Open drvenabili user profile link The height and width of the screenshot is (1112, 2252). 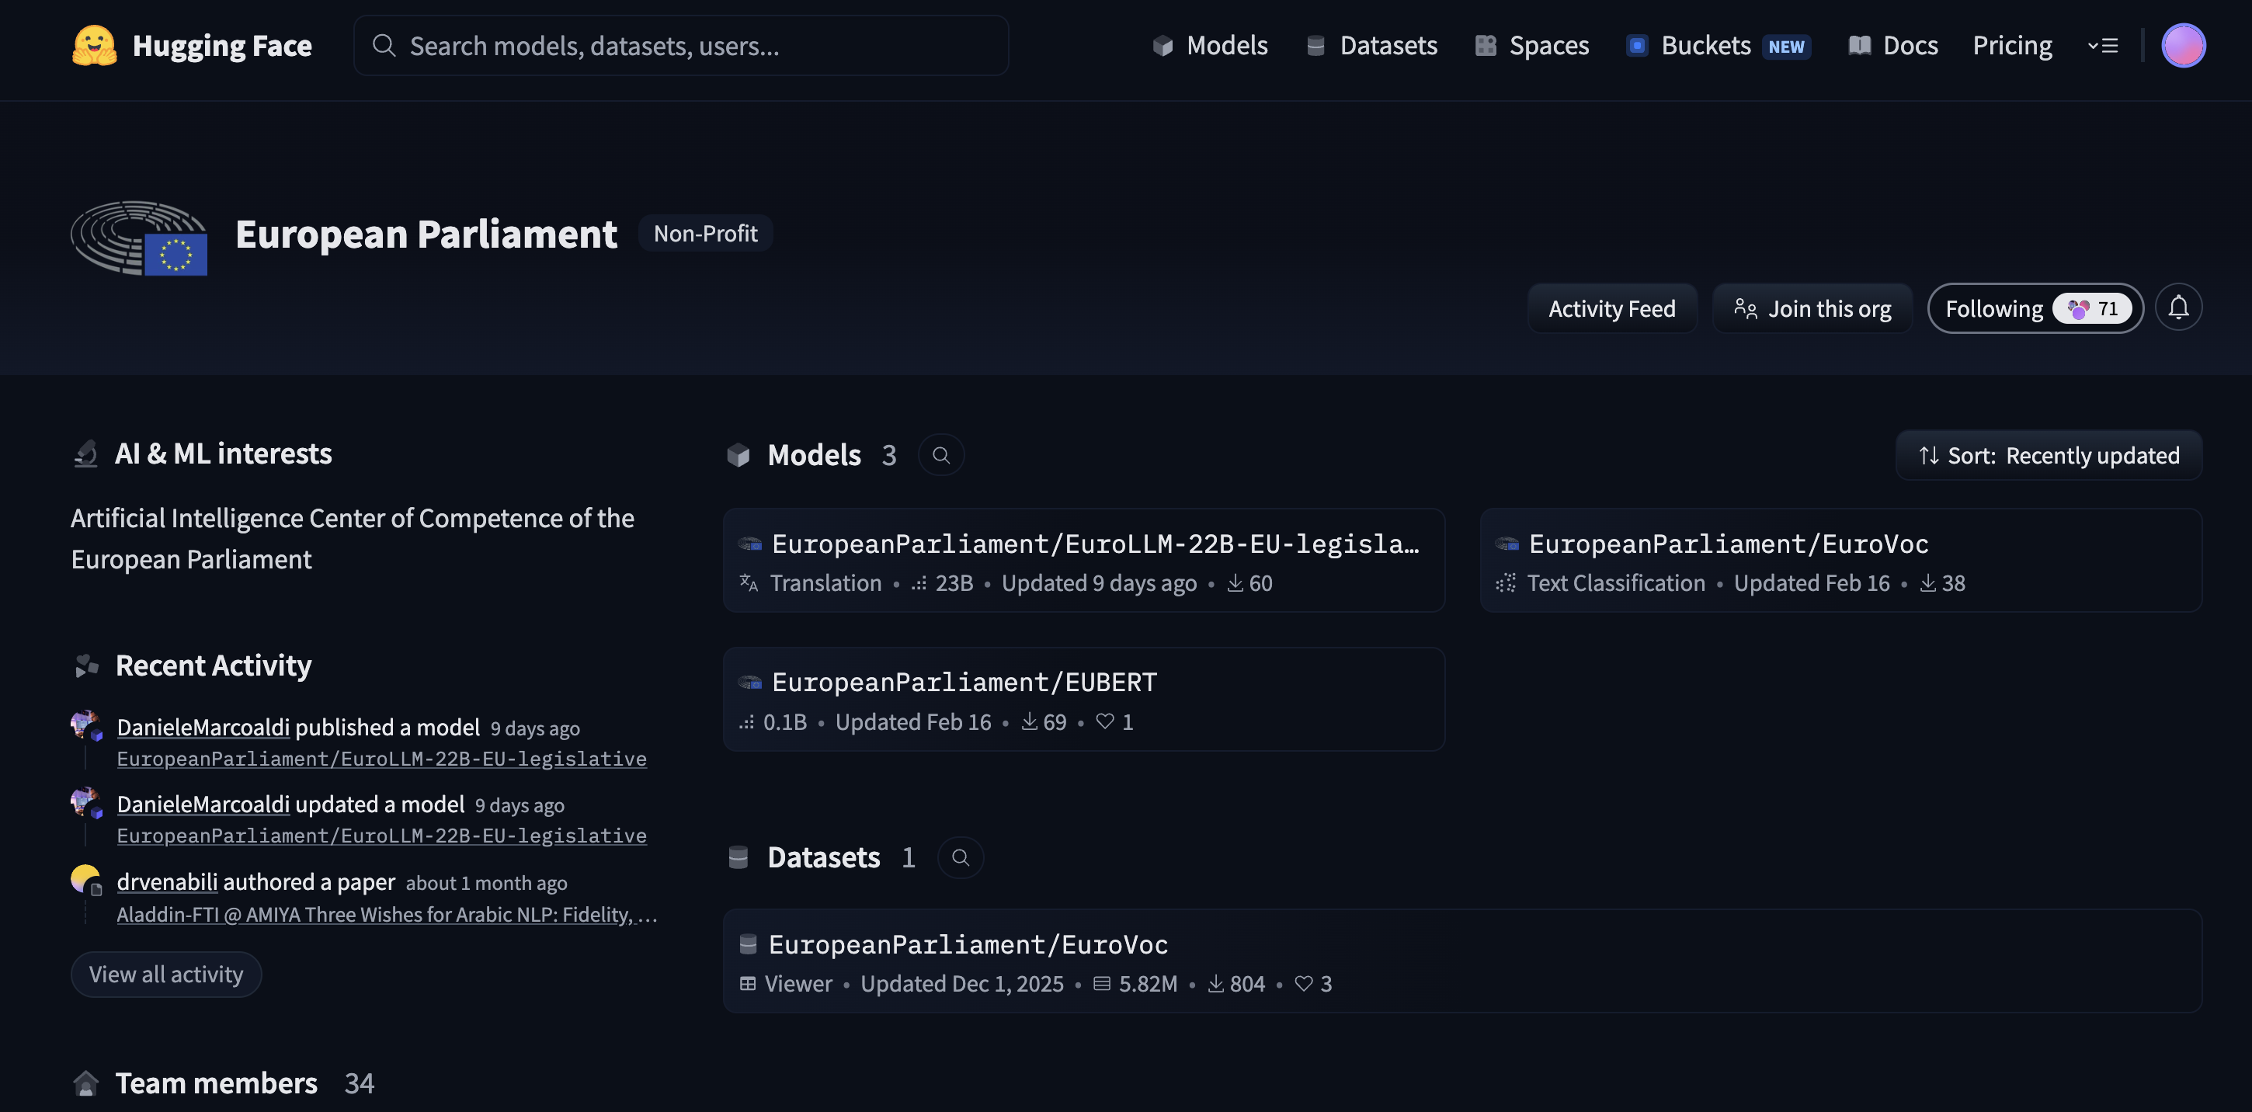pos(167,881)
